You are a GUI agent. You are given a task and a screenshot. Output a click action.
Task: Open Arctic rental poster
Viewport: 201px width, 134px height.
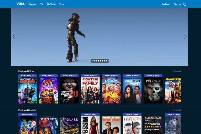173,124
